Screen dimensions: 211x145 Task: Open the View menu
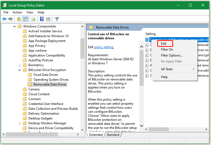click(30, 12)
